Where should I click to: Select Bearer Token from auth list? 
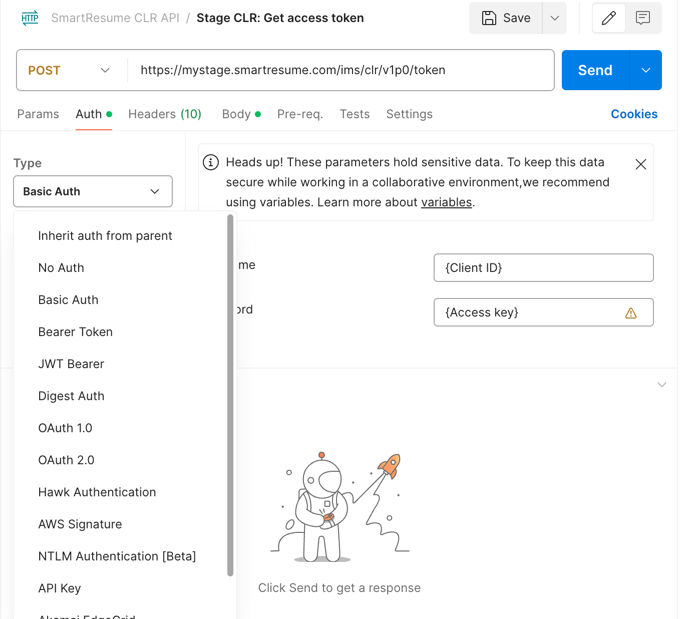point(76,332)
